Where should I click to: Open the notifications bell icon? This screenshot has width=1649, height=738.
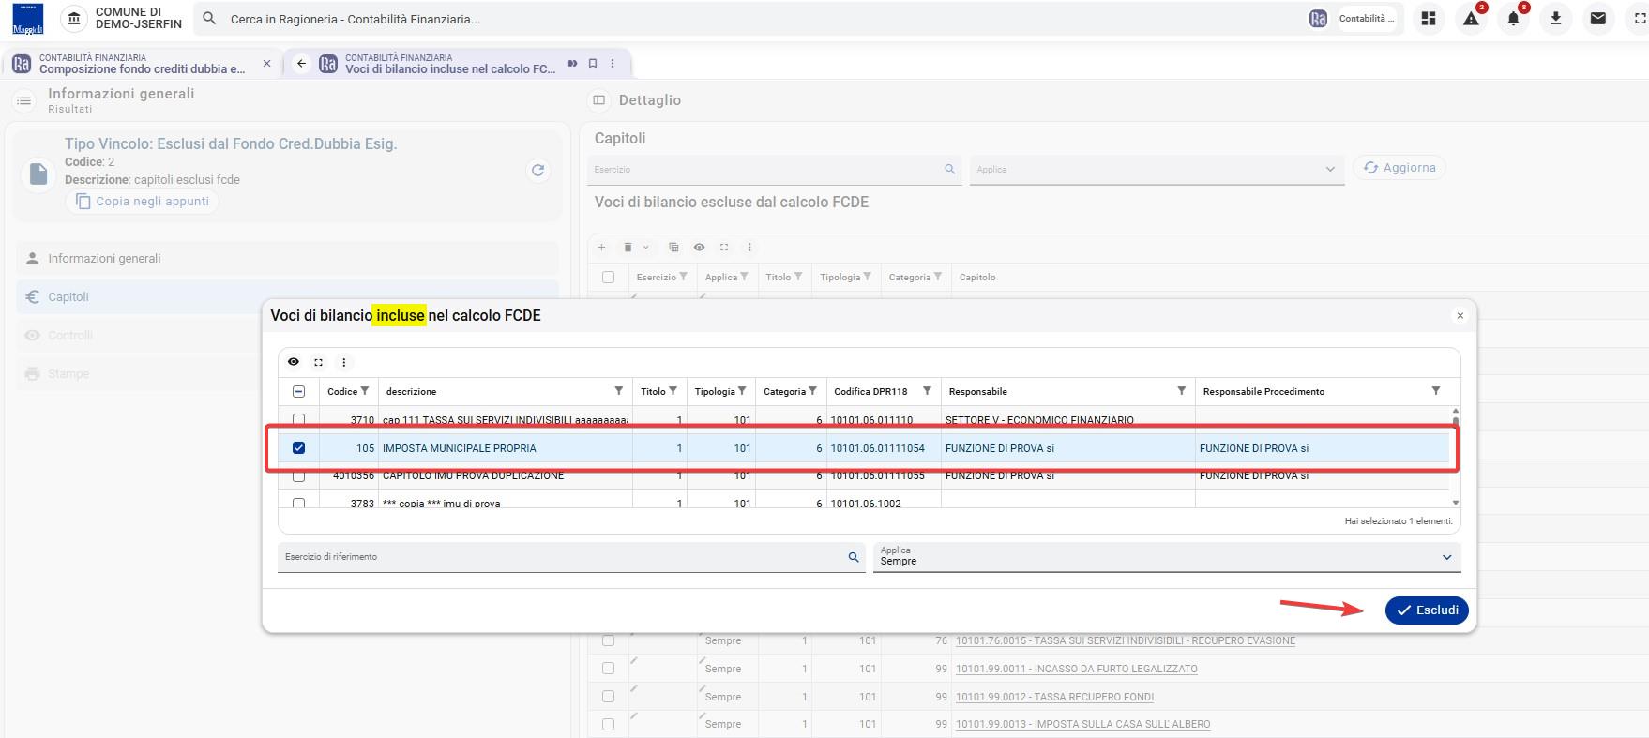coord(1513,19)
